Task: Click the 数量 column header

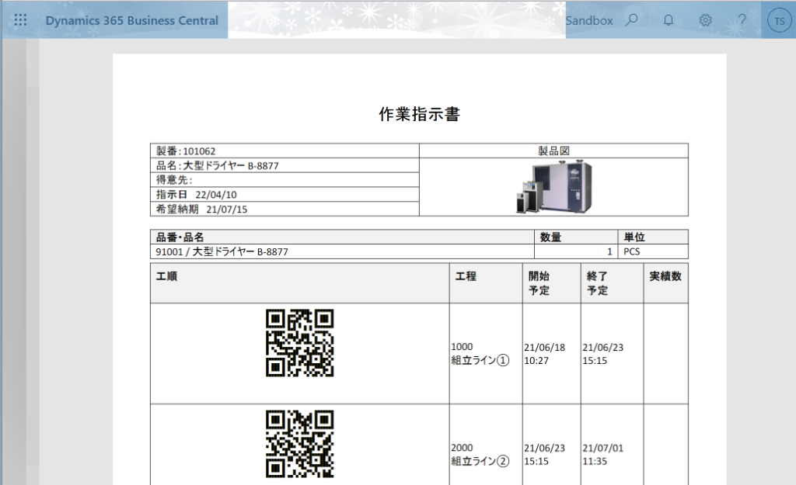Action: click(576, 237)
